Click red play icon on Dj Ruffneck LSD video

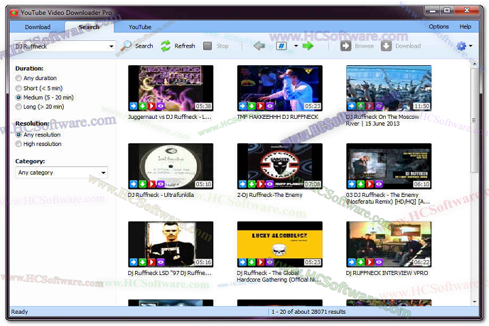(x=151, y=262)
